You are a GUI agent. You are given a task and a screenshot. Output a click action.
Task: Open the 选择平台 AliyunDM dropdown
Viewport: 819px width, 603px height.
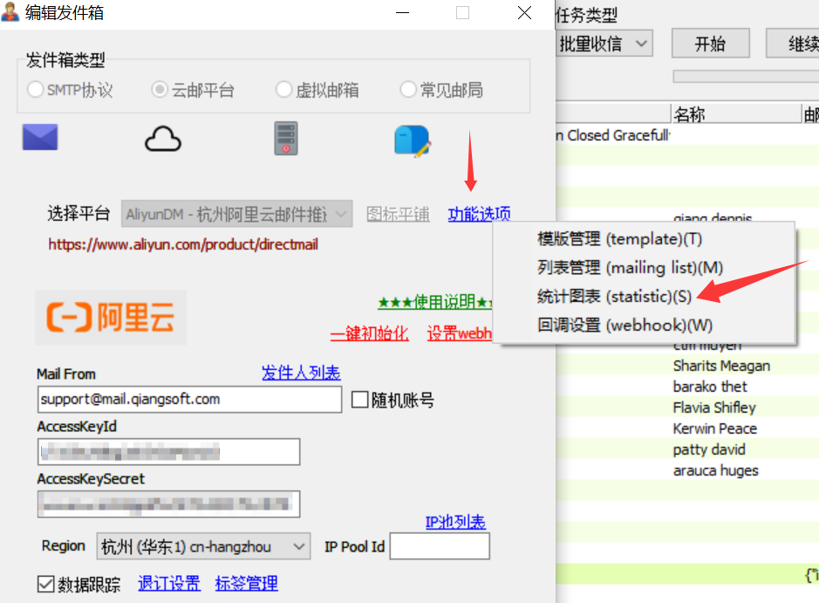[x=236, y=214]
